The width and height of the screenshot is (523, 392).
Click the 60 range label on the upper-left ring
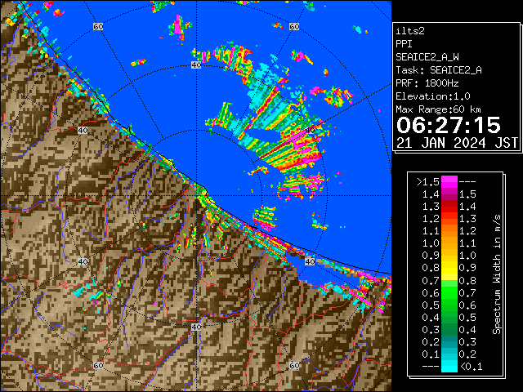[98, 26]
